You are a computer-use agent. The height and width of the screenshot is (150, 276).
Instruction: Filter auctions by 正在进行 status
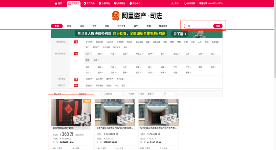(x=89, y=86)
